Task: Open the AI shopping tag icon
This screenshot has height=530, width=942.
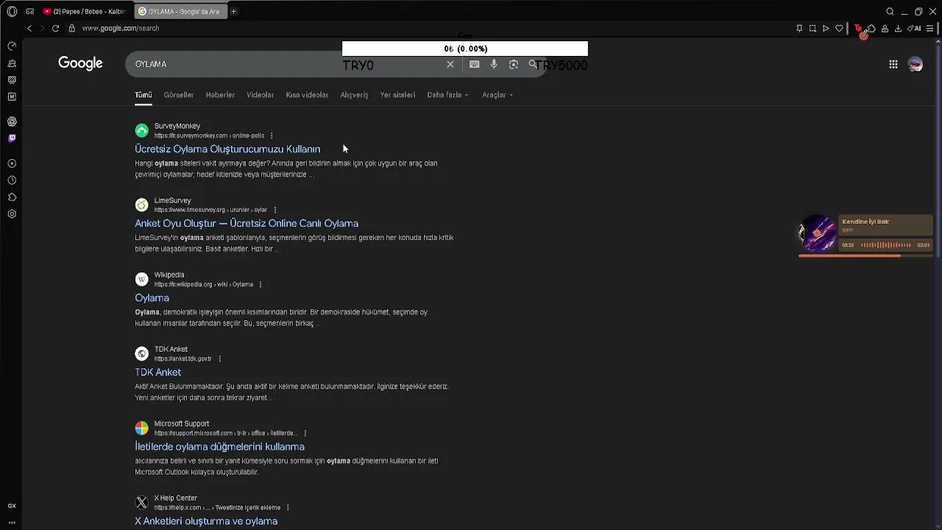Action: [x=914, y=29]
